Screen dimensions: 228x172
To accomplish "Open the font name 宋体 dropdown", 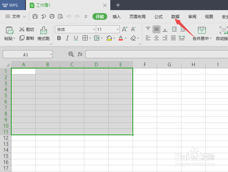I will coord(94,30).
